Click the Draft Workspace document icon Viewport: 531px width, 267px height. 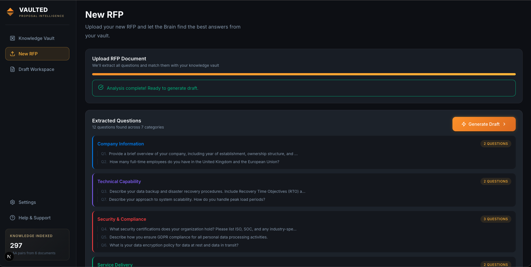pos(12,69)
